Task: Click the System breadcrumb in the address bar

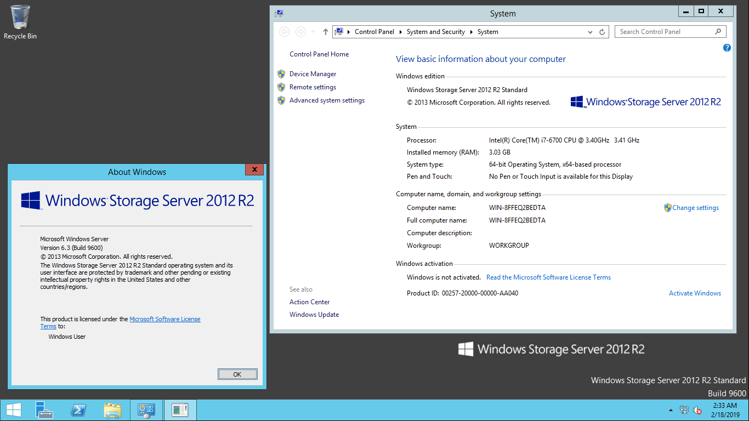Action: [488, 32]
